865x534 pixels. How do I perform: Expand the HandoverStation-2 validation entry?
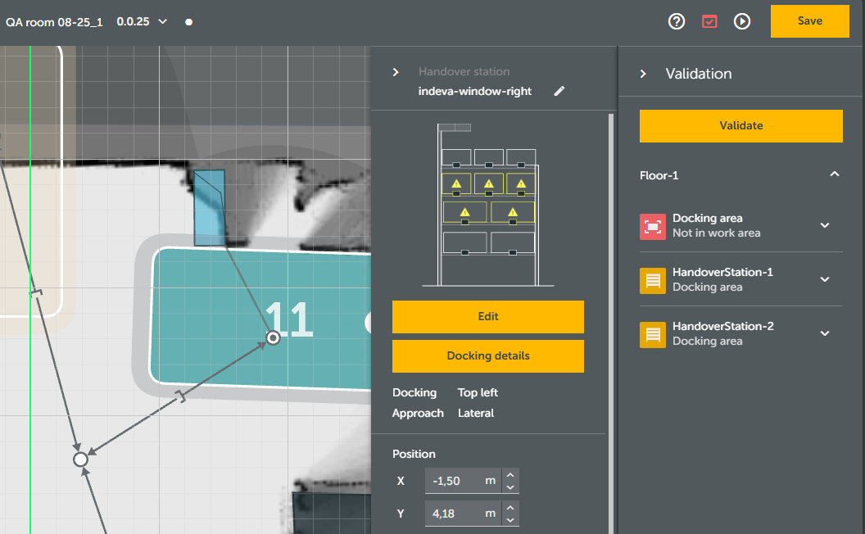(825, 333)
